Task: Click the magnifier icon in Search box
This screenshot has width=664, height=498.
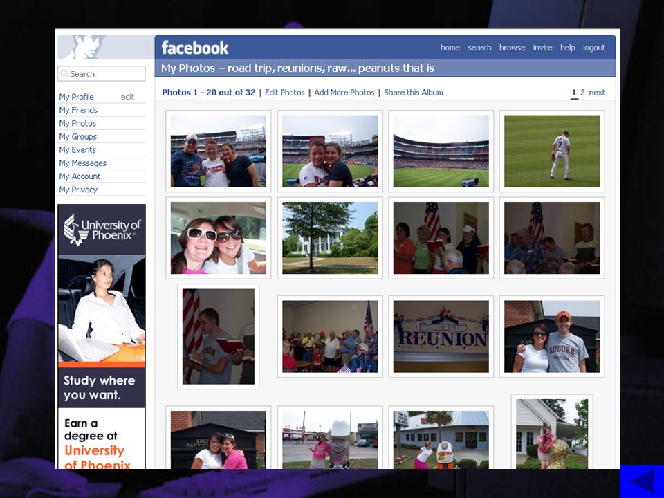Action: click(64, 74)
